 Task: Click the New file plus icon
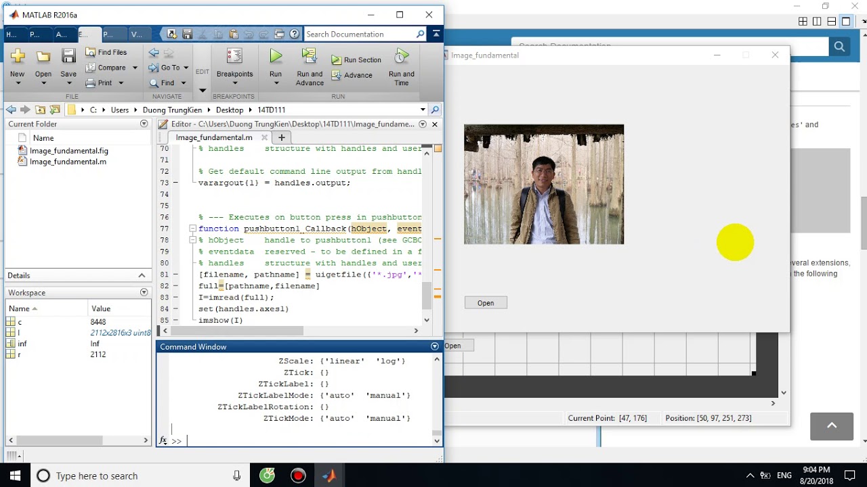(x=17, y=57)
